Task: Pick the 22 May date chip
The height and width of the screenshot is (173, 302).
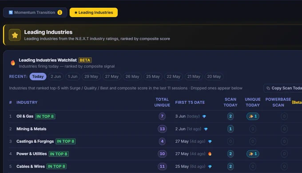Action: 174,77
